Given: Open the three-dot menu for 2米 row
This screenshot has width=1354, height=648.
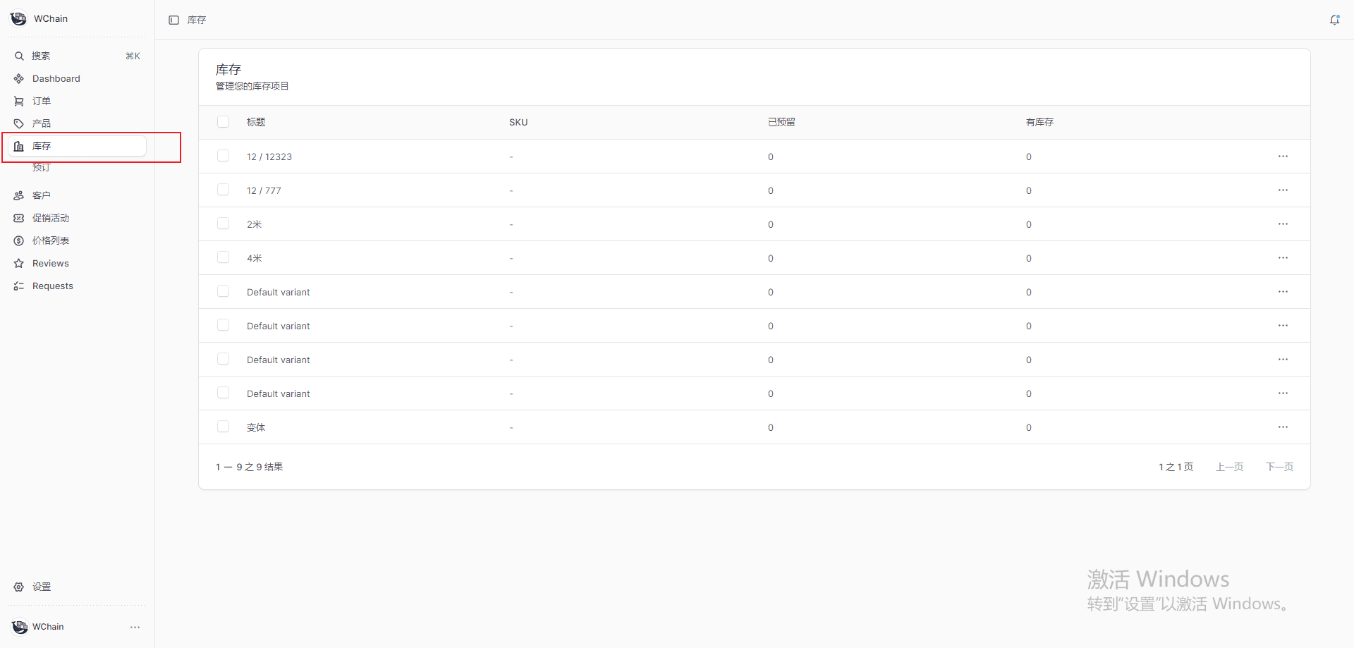Looking at the screenshot, I should point(1283,224).
